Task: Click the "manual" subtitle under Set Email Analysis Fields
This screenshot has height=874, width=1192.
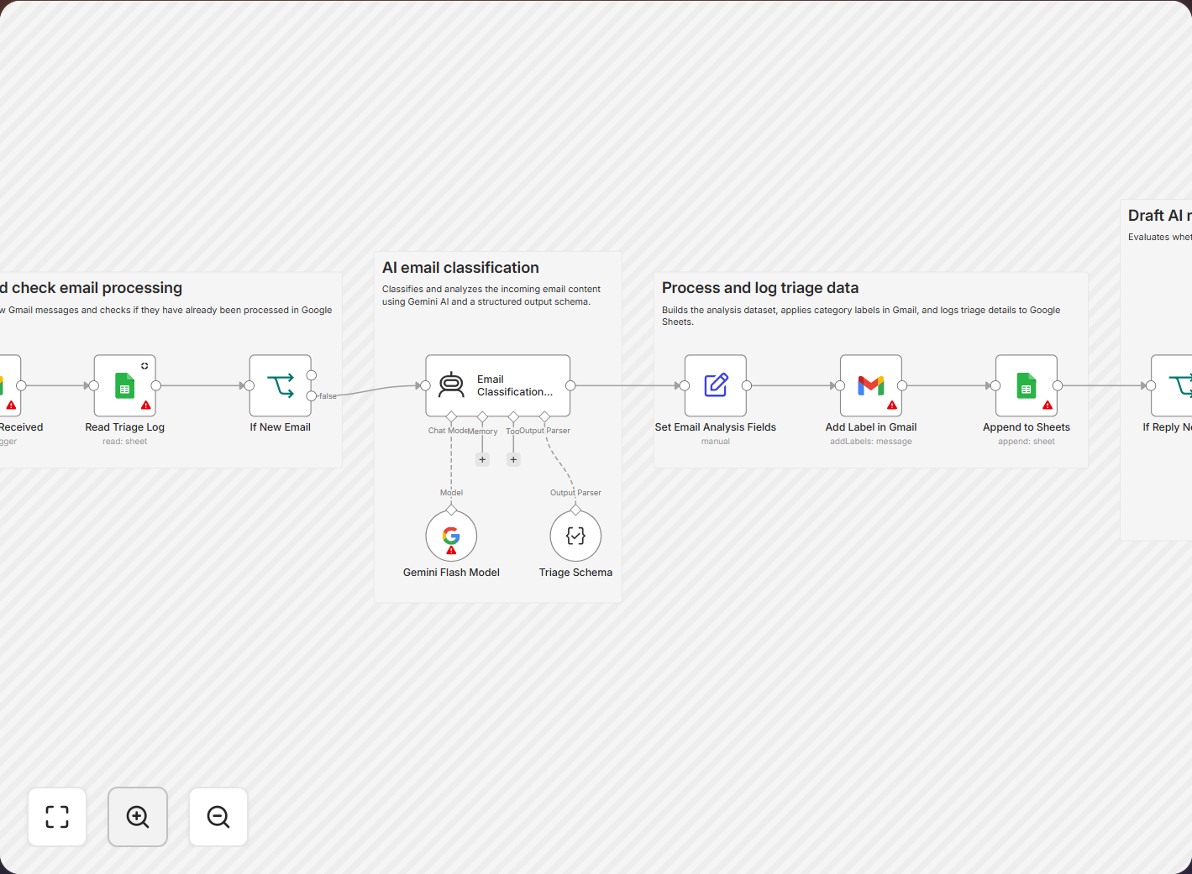Action: click(x=716, y=442)
